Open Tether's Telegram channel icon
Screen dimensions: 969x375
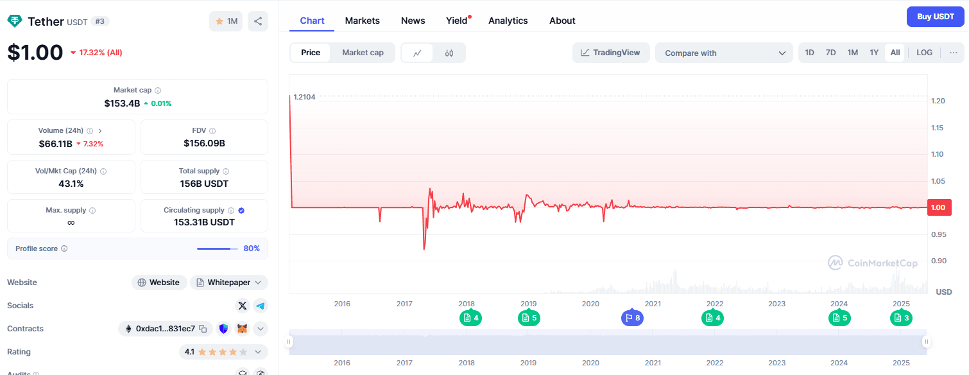pyautogui.click(x=260, y=306)
